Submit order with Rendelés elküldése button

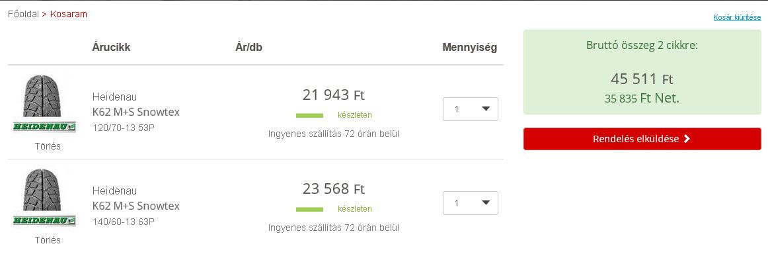point(642,139)
